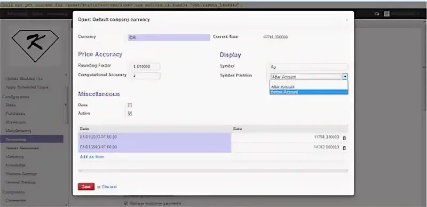Toggle the Active checkbox
The image size is (427, 207).
point(130,114)
